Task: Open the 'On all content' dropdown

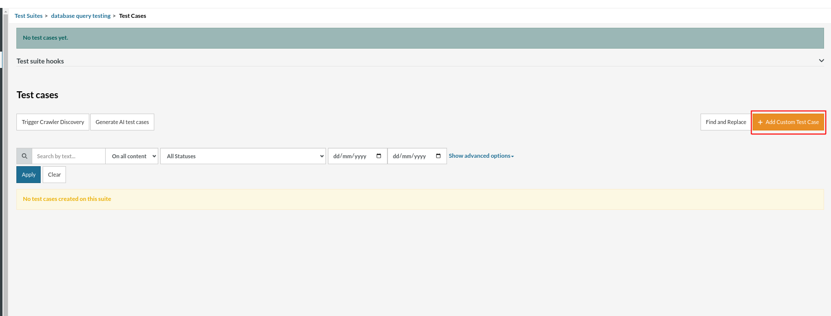Action: (132, 156)
